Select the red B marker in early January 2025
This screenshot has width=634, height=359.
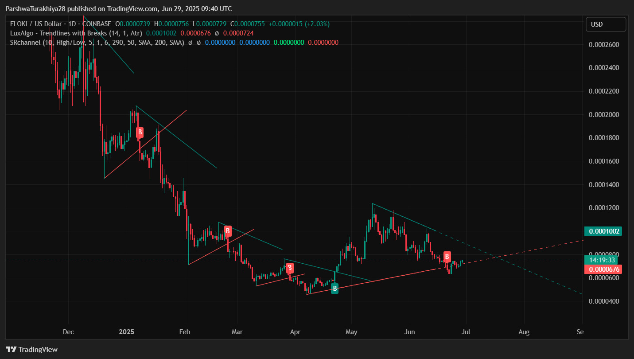(140, 132)
